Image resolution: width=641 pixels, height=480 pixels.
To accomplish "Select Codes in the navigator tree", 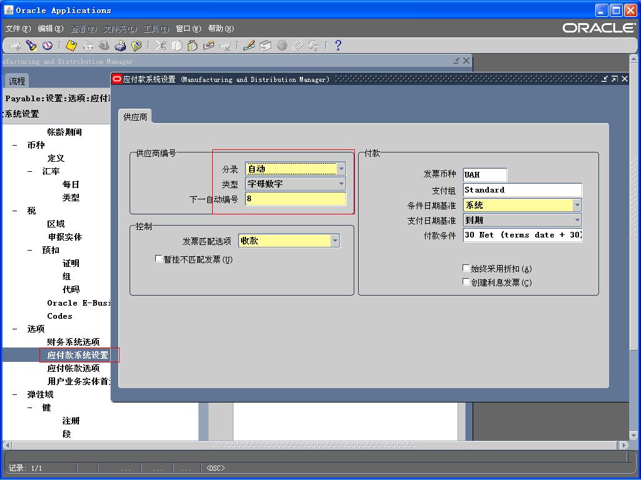I will tap(59, 316).
